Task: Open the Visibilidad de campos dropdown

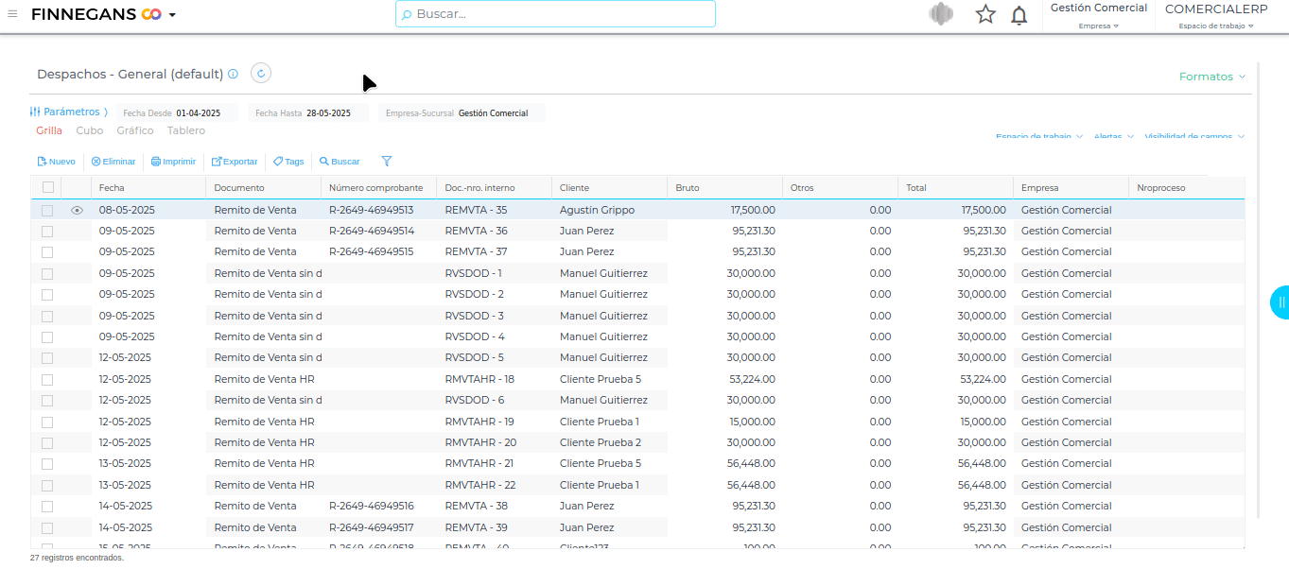Action: pyautogui.click(x=1194, y=137)
